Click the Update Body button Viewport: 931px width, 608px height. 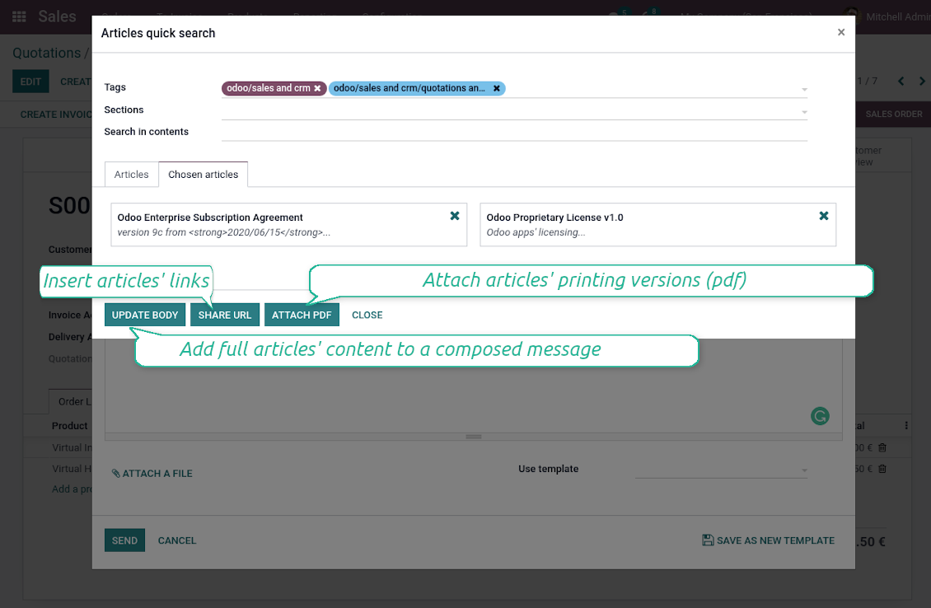(x=145, y=315)
